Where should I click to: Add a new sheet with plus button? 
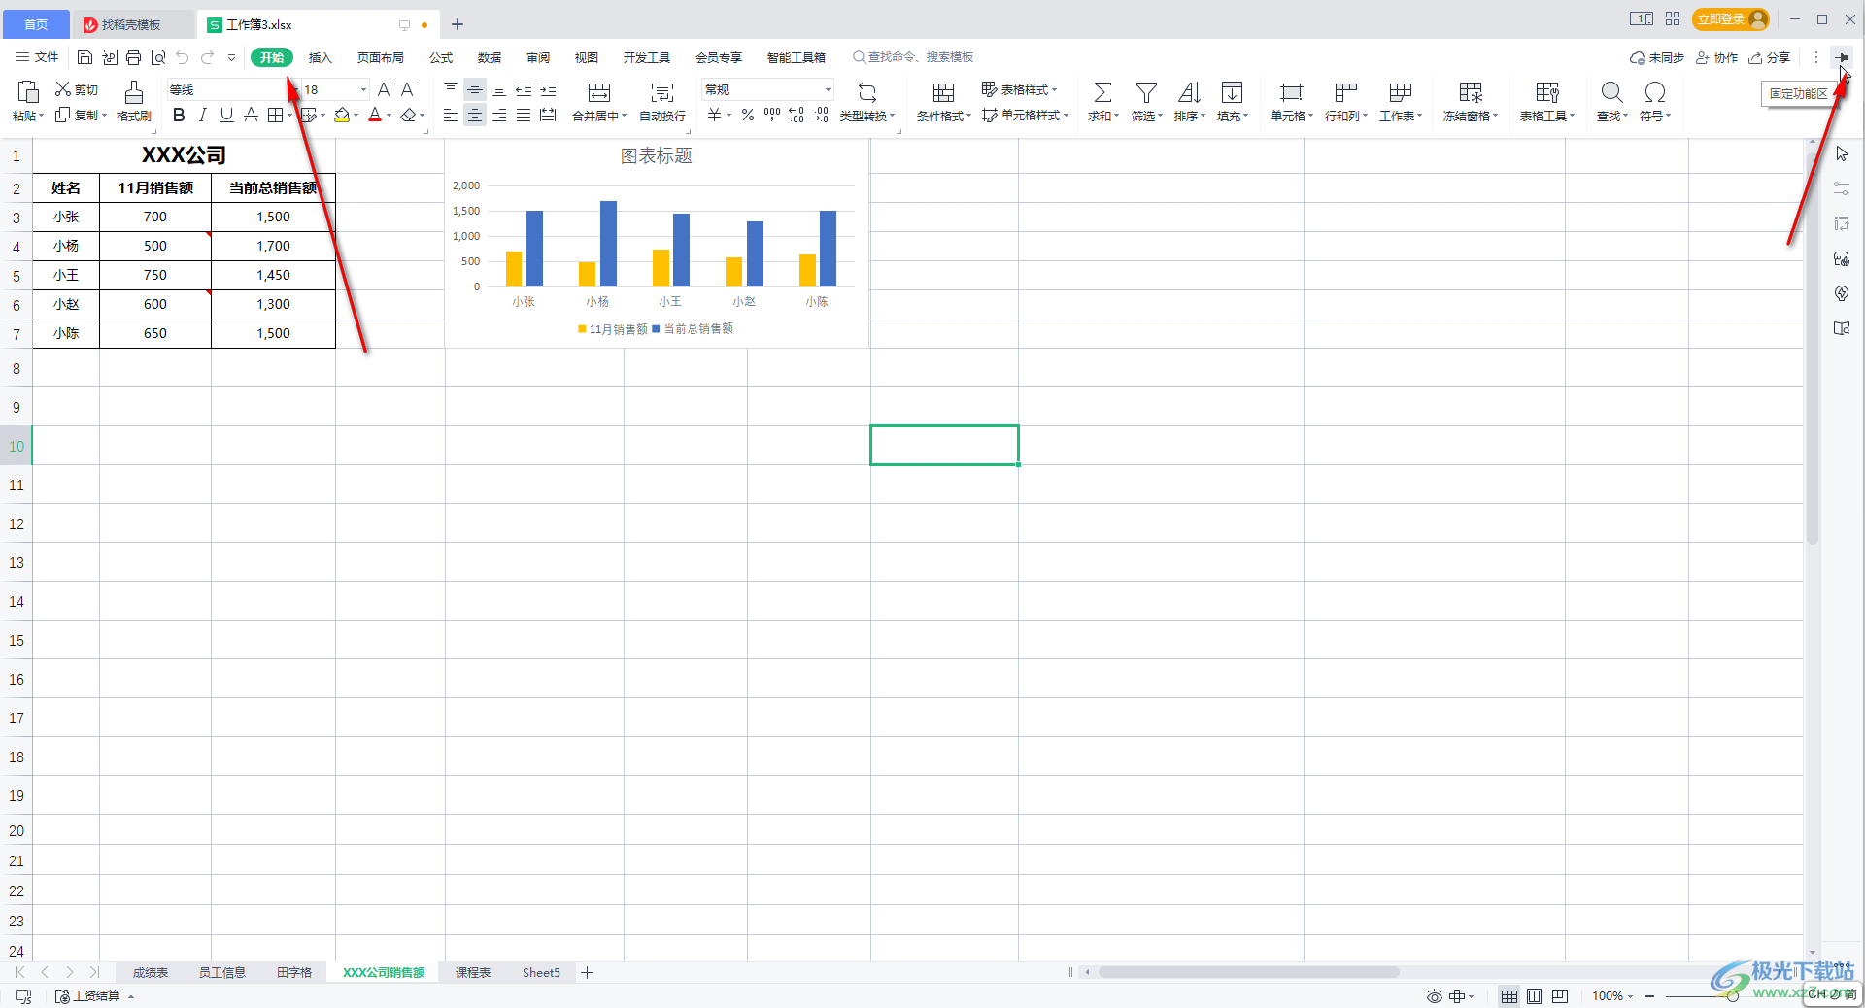point(588,972)
